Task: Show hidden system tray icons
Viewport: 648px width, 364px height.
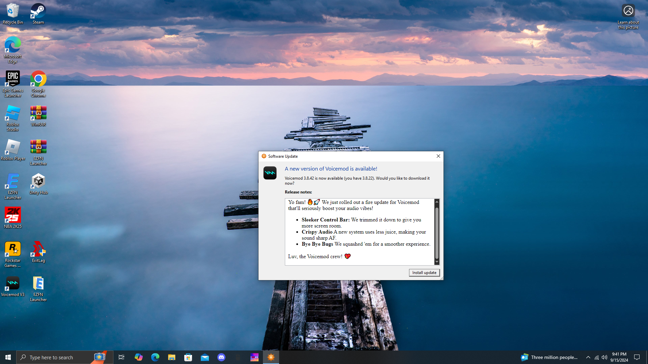Action: (x=588, y=357)
